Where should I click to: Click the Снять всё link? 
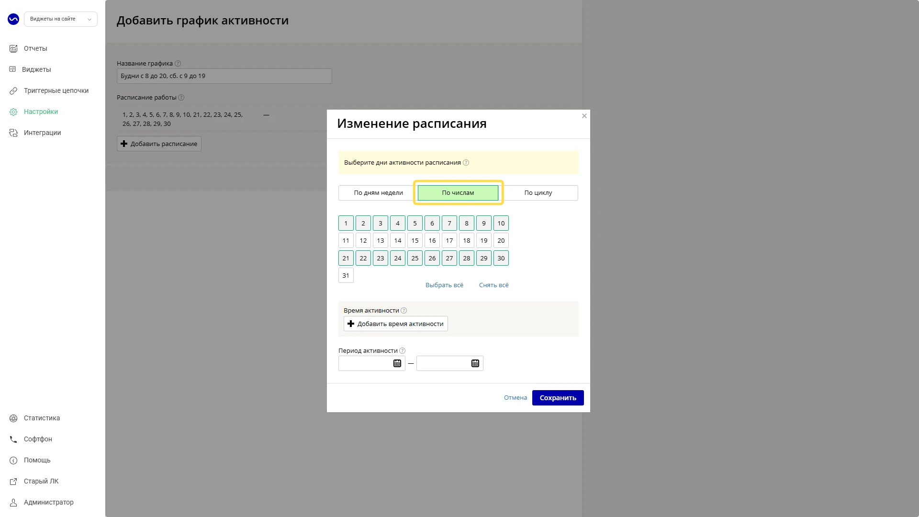click(494, 285)
